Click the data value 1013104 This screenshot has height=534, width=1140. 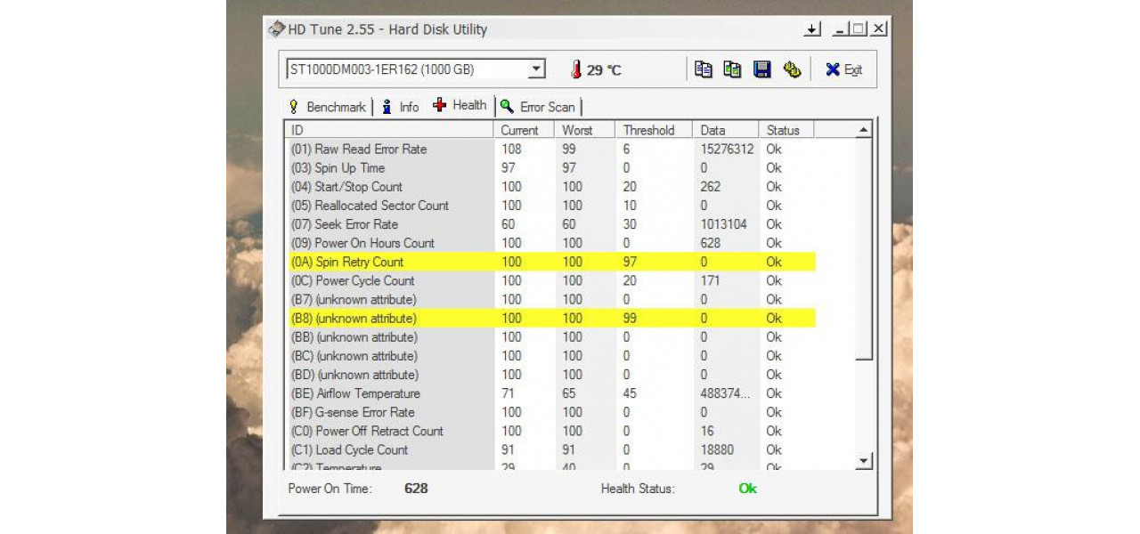(723, 224)
